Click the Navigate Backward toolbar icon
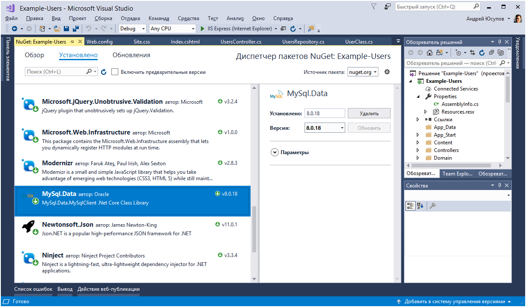This screenshot has height=307, width=526. [15, 29]
